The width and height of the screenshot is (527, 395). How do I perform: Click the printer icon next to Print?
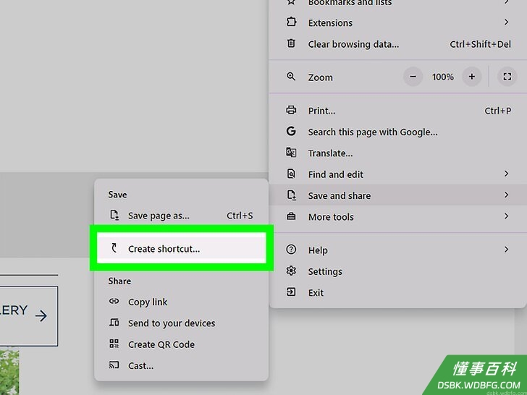291,110
